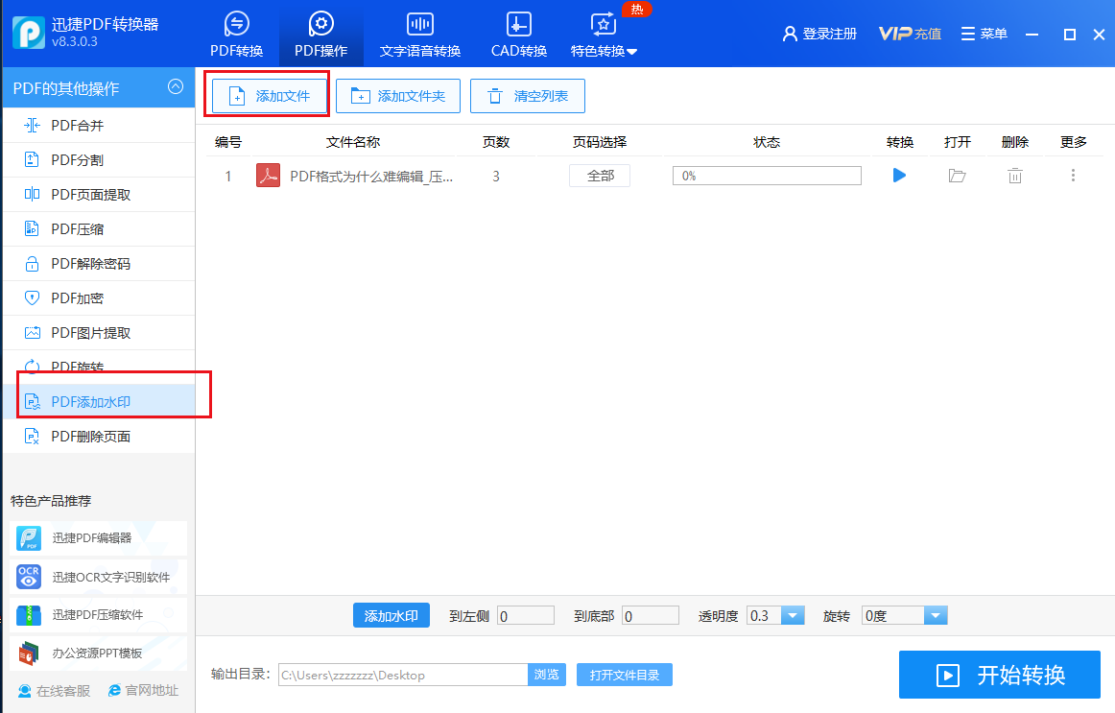Image resolution: width=1115 pixels, height=713 pixels.
Task: Click the 清空列表 button
Action: [x=528, y=96]
